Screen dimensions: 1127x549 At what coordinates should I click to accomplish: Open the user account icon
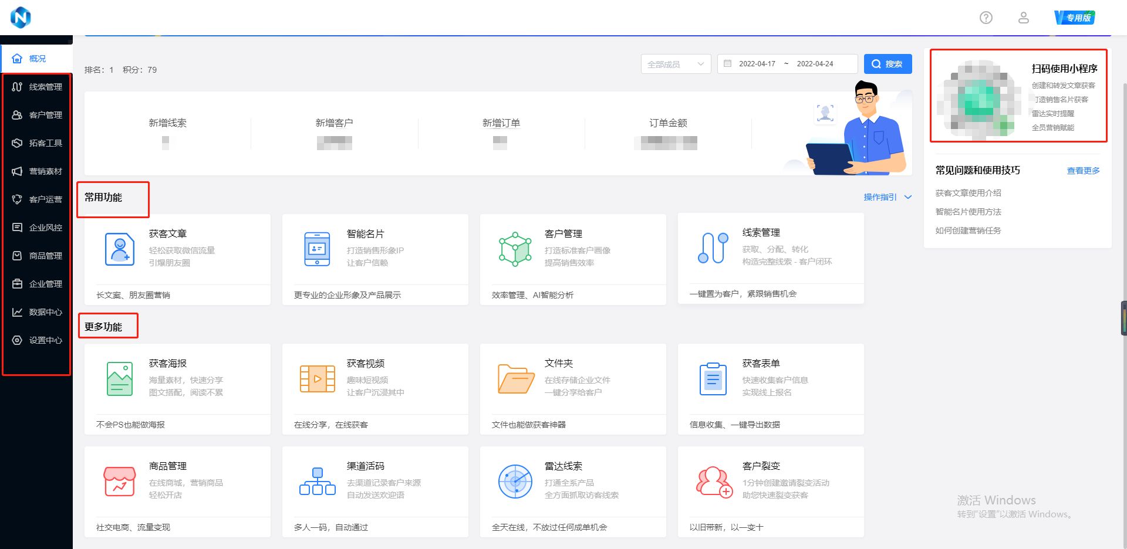click(1024, 18)
